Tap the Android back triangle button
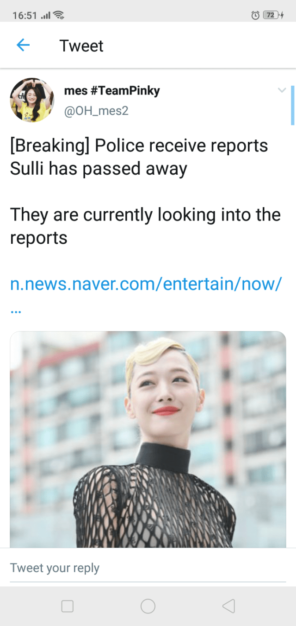This screenshot has height=626, width=296. (228, 606)
